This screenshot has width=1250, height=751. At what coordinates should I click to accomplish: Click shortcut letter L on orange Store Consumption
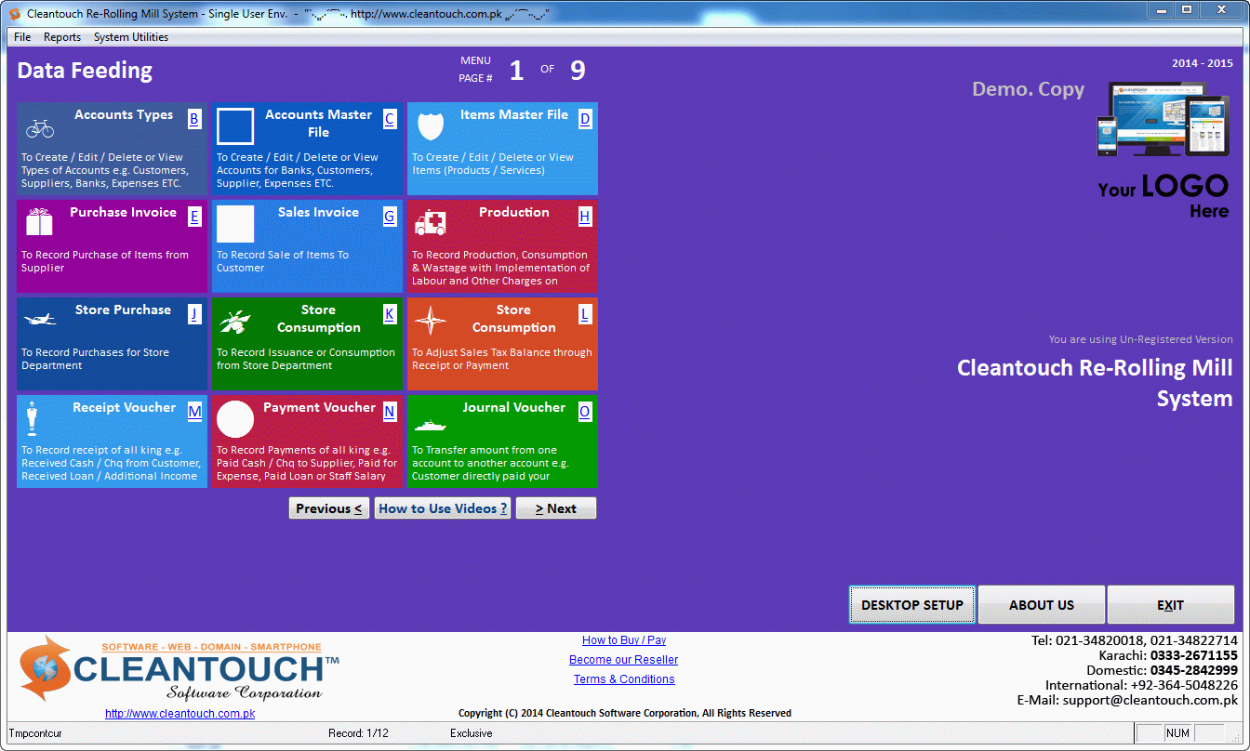pyautogui.click(x=584, y=314)
